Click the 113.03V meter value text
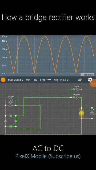The image size is (96, 170). point(76,86)
